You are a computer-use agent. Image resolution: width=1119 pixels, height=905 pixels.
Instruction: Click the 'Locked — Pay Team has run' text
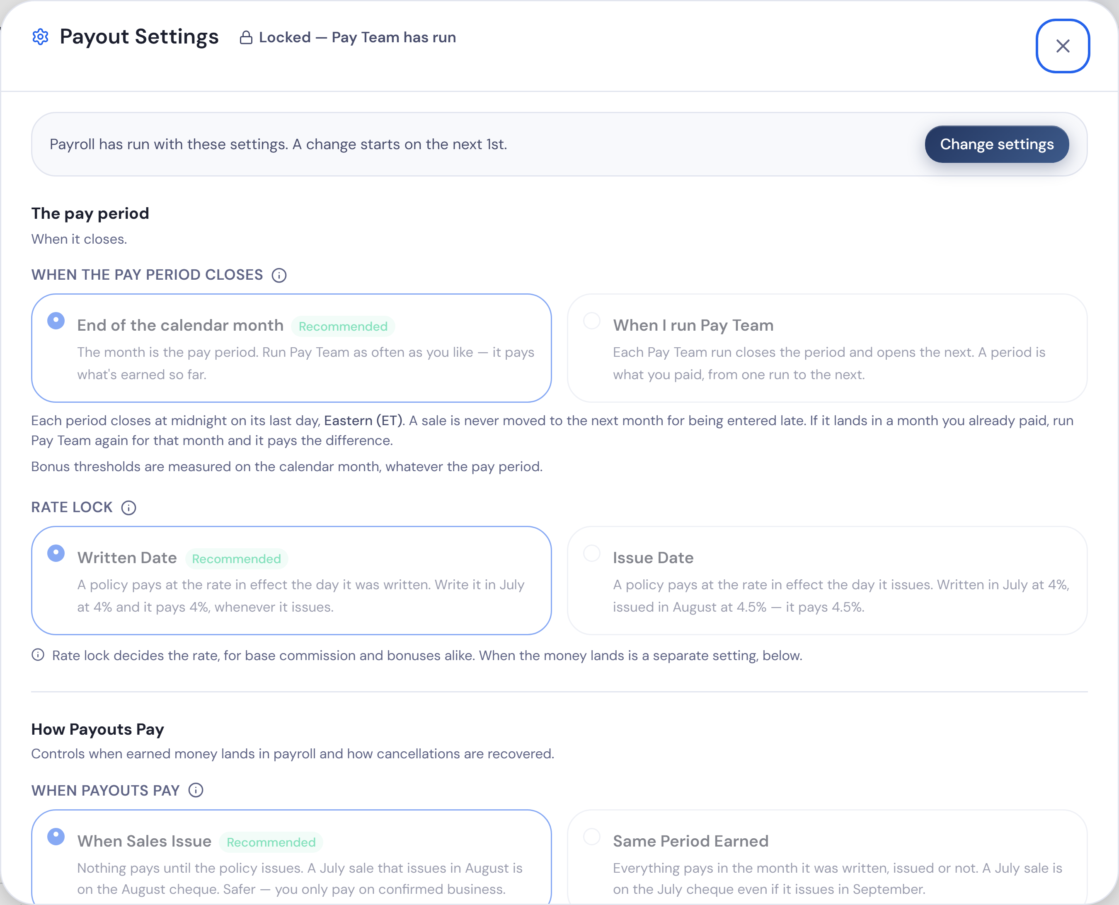[x=357, y=38]
